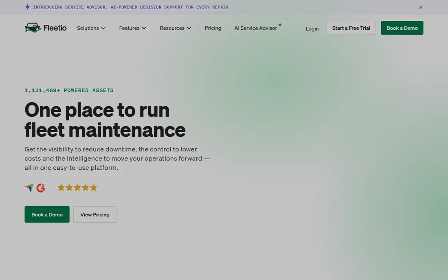The width and height of the screenshot is (448, 280).
Task: Dismiss the announcement banner with X
Action: tap(421, 7)
